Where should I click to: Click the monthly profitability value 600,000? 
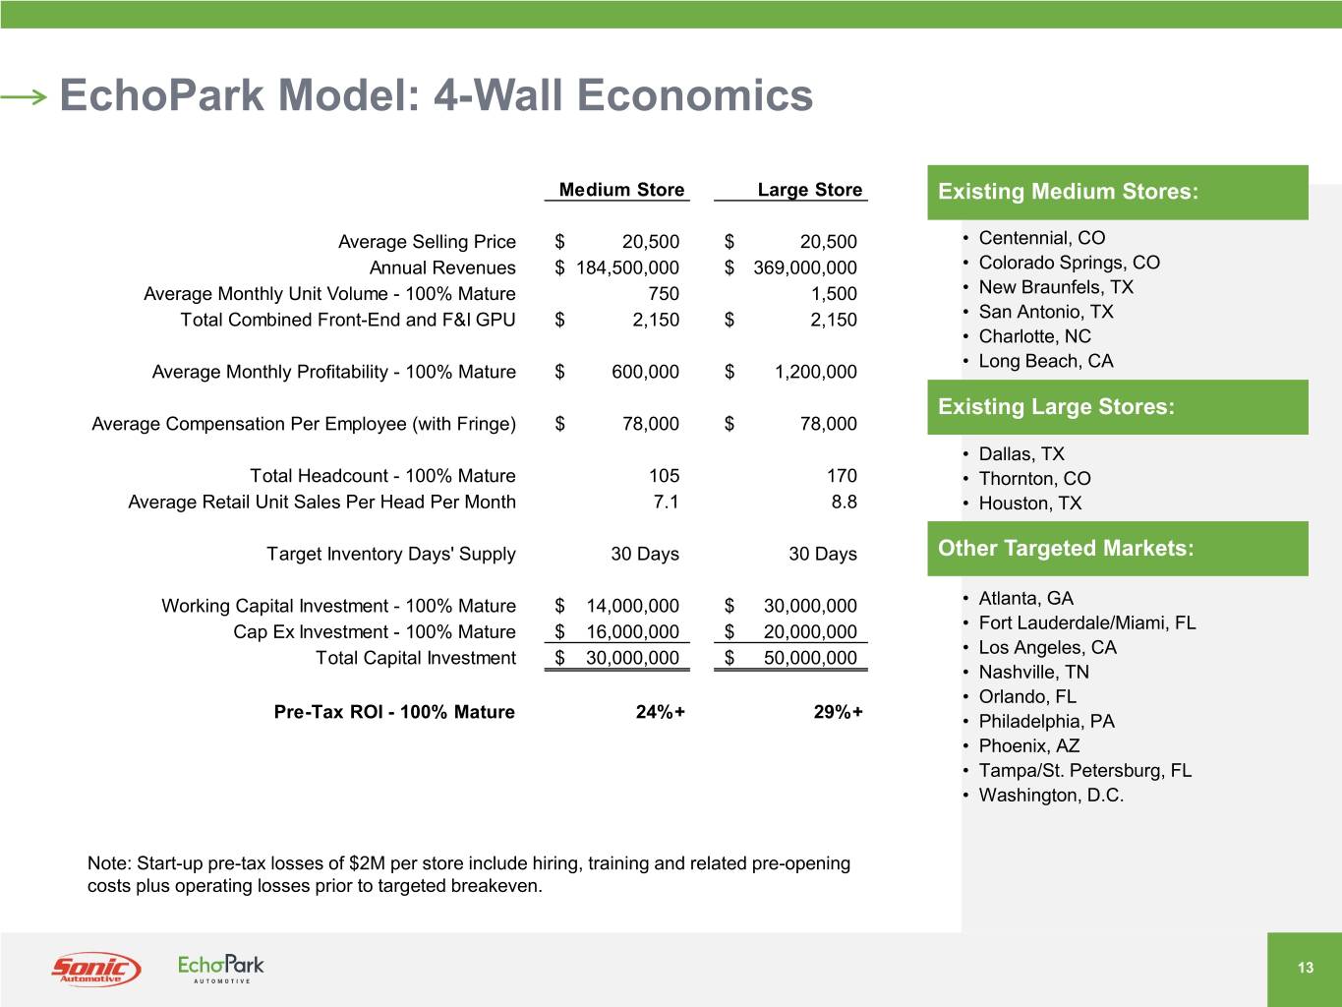pos(645,372)
